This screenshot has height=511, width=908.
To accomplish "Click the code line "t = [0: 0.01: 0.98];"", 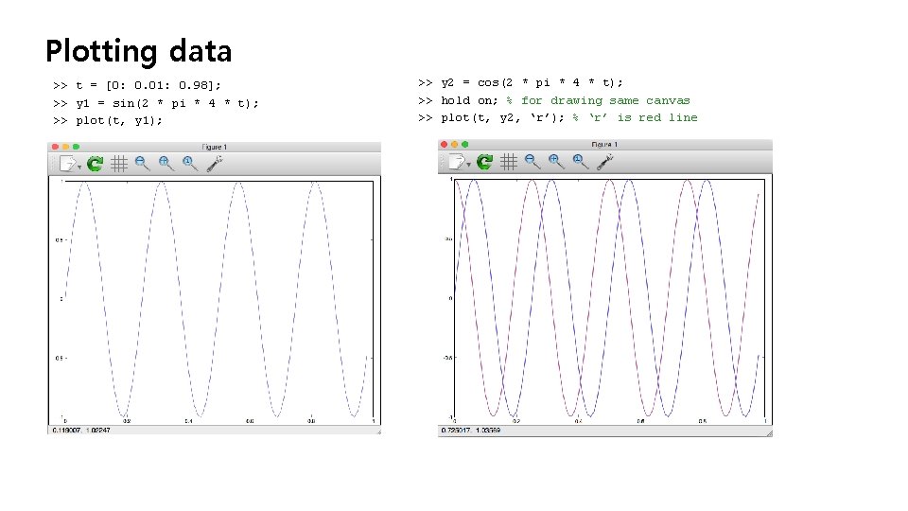I will (x=148, y=85).
